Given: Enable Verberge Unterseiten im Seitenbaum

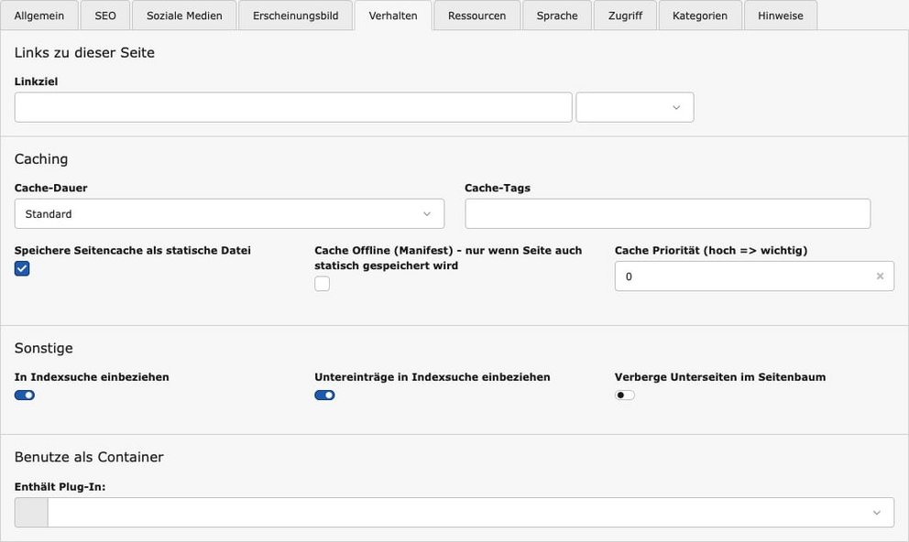Looking at the screenshot, I should point(625,396).
